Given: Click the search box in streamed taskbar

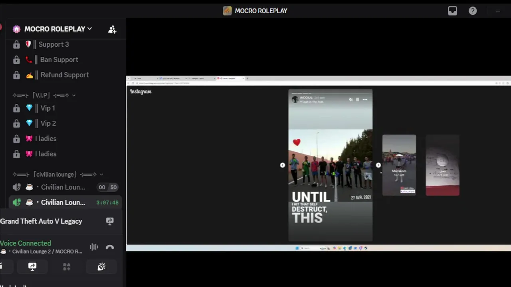Looking at the screenshot, I should click(312, 248).
